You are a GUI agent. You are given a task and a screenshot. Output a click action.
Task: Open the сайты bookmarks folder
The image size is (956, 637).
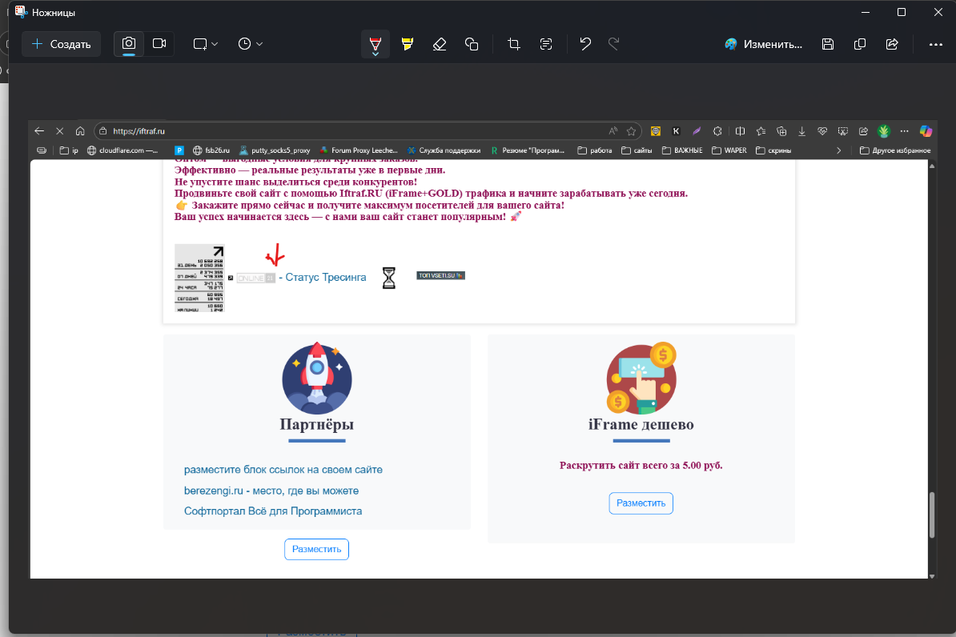click(x=637, y=150)
